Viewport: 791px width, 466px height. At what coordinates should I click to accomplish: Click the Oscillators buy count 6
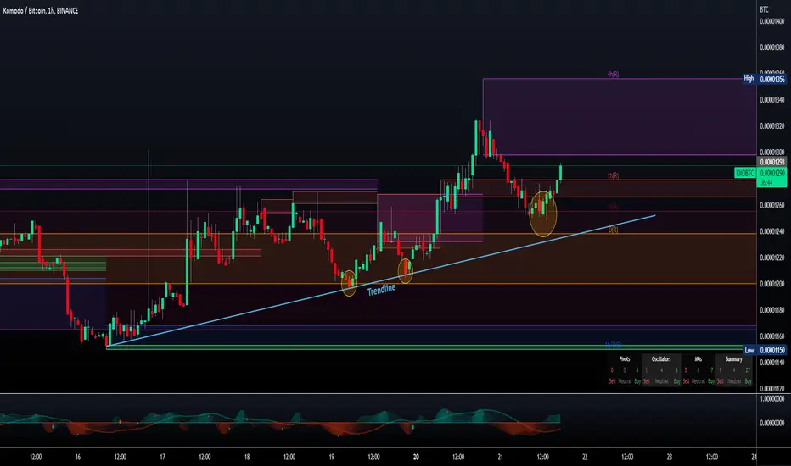(x=676, y=370)
